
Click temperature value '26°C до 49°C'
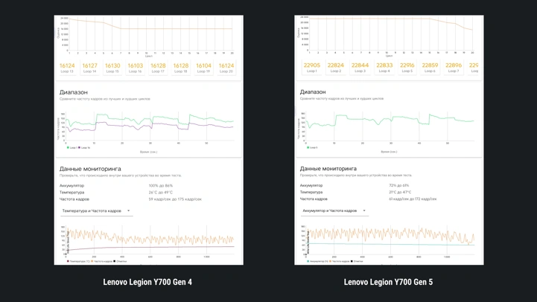[161, 193]
